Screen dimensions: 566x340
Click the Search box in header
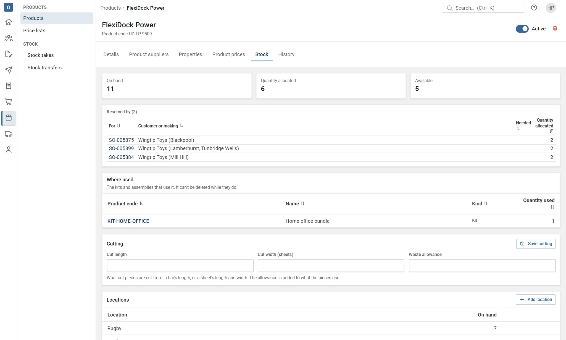pos(483,8)
